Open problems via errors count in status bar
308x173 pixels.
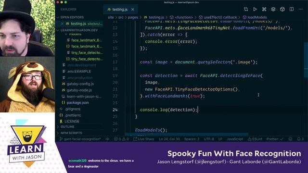(117, 139)
